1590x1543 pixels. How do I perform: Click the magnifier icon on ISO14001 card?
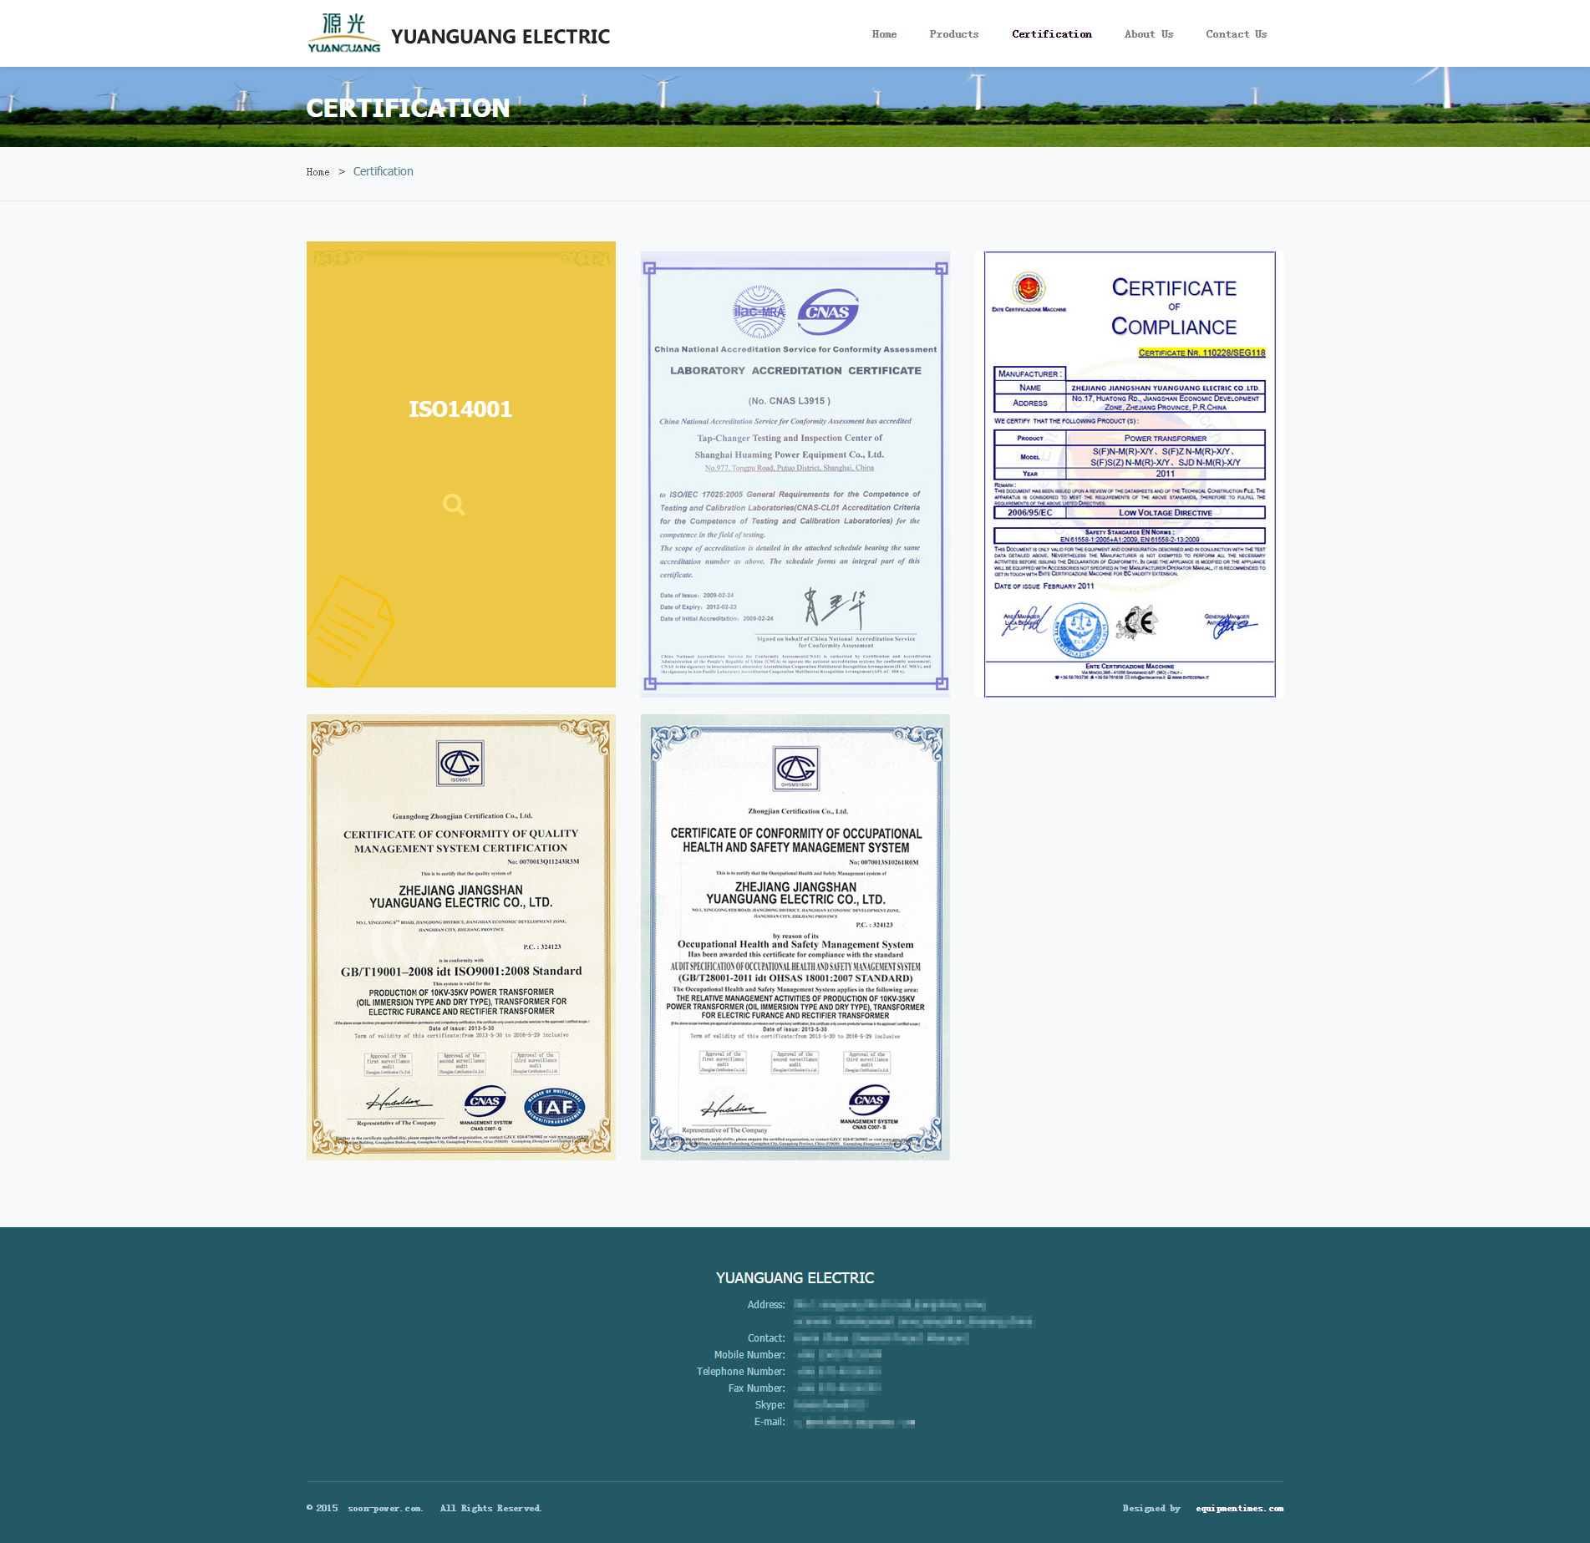(454, 504)
